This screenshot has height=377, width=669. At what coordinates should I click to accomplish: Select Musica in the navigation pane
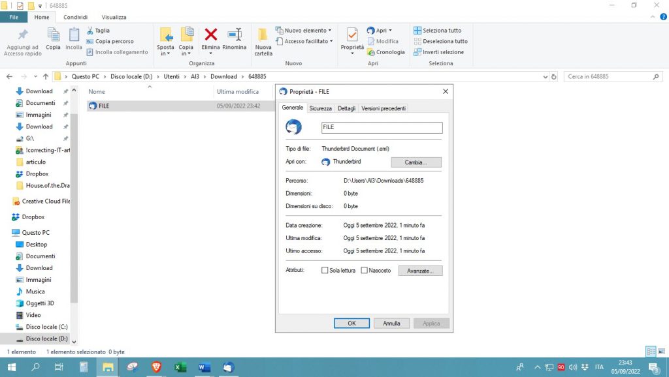(x=35, y=292)
